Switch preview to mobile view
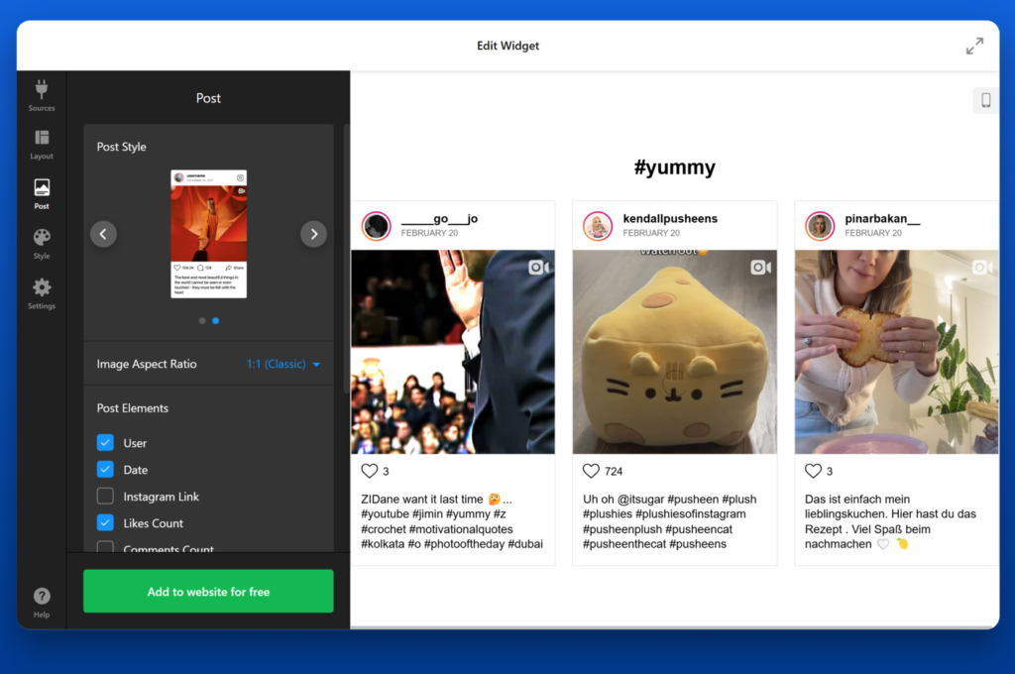1015x674 pixels. pos(984,100)
